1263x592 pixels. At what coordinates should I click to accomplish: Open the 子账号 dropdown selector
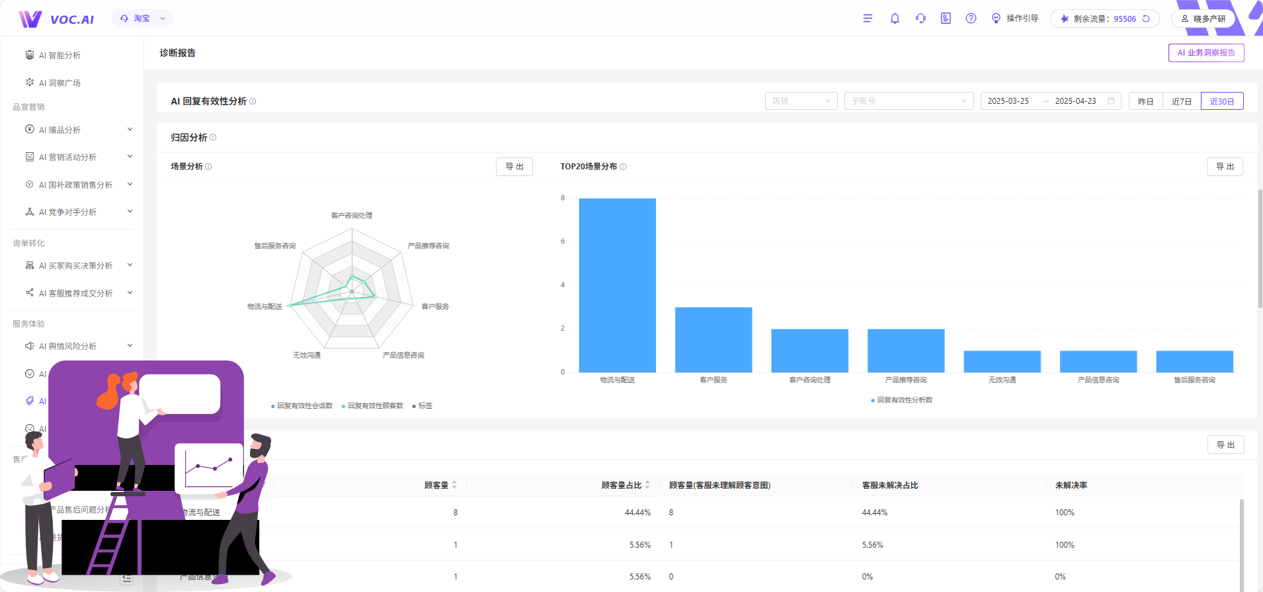coord(909,101)
